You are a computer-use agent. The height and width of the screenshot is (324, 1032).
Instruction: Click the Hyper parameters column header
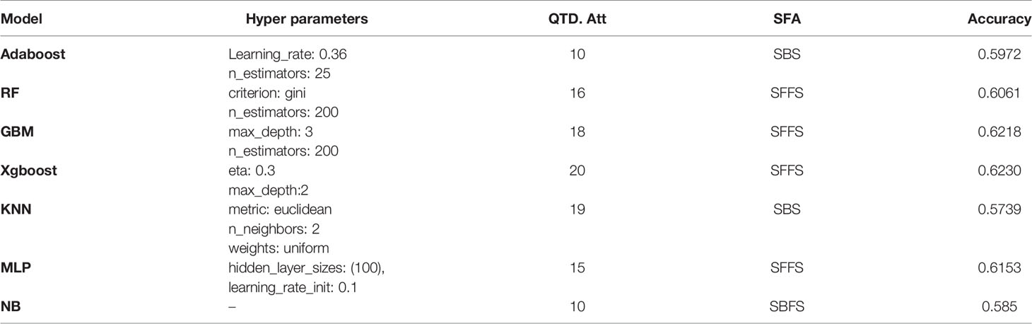click(307, 20)
